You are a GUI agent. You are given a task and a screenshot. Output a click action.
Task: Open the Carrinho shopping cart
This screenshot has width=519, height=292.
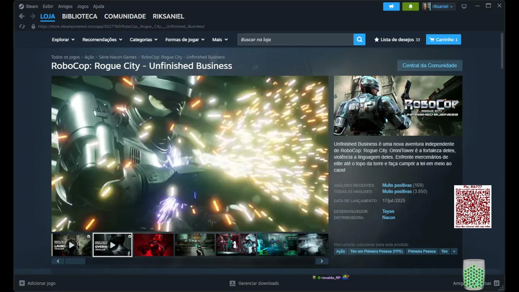click(x=443, y=40)
